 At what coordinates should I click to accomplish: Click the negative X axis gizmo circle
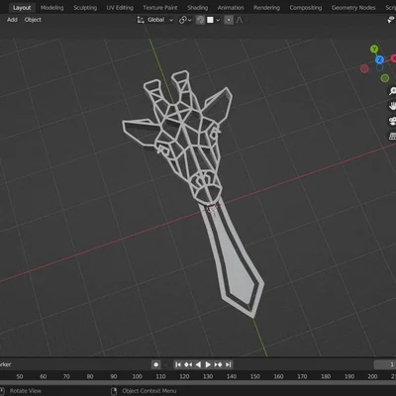(x=364, y=68)
